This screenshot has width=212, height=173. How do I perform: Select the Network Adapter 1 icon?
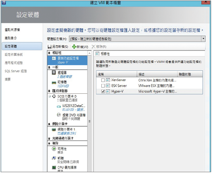click(x=54, y=130)
